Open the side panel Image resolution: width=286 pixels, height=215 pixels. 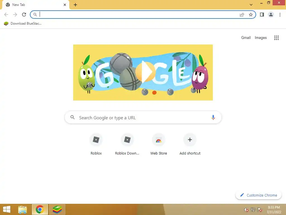pyautogui.click(x=262, y=15)
